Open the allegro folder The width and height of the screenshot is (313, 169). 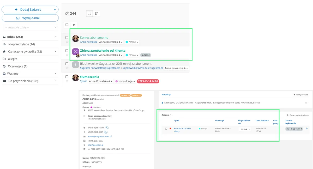(x=13, y=59)
